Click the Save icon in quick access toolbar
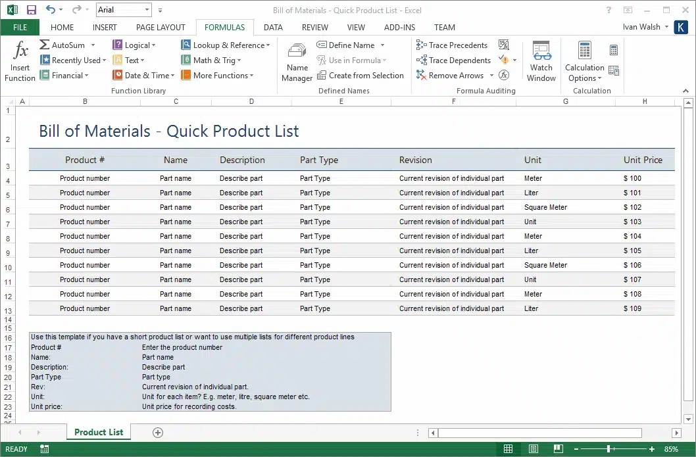Image resolution: width=696 pixels, height=457 pixels. [x=31, y=10]
